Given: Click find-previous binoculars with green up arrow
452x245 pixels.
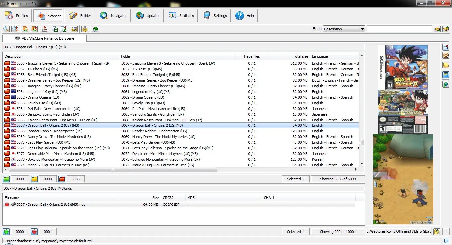Looking at the screenshot, I should pyautogui.click(x=446, y=29).
